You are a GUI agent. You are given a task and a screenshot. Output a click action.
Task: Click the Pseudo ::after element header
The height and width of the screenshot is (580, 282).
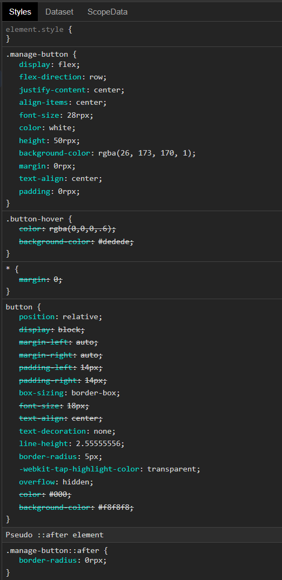[x=55, y=535]
